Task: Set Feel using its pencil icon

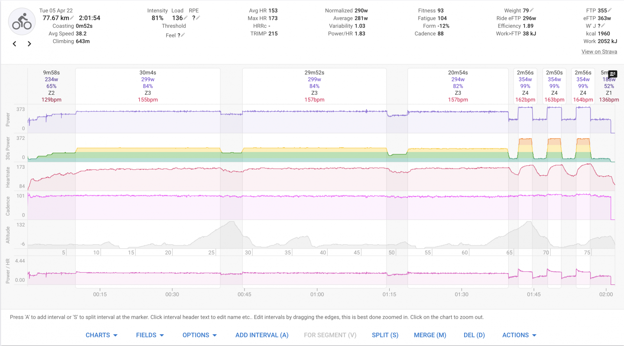Action: click(183, 35)
